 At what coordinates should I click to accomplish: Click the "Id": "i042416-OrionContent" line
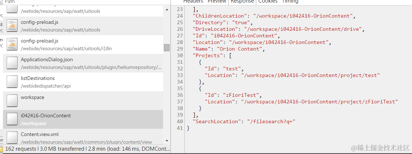coord(236,36)
